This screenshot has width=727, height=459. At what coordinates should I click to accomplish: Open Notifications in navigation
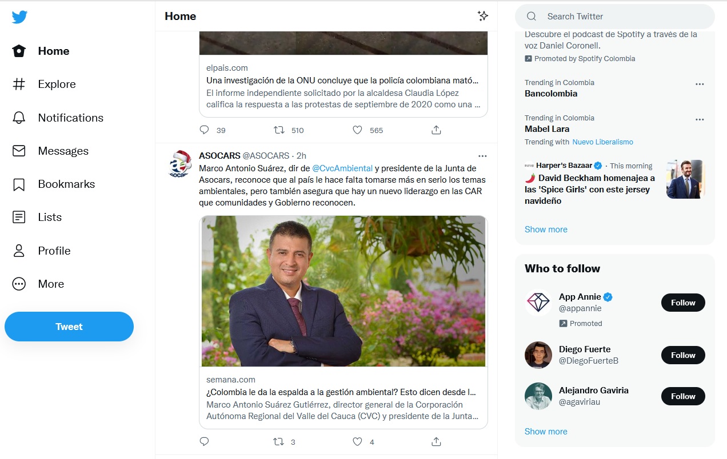pyautogui.click(x=71, y=118)
